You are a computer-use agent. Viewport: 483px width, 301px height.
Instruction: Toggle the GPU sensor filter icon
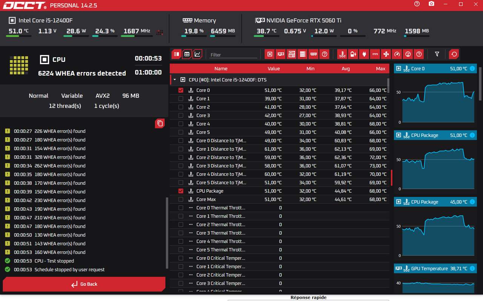(x=280, y=54)
